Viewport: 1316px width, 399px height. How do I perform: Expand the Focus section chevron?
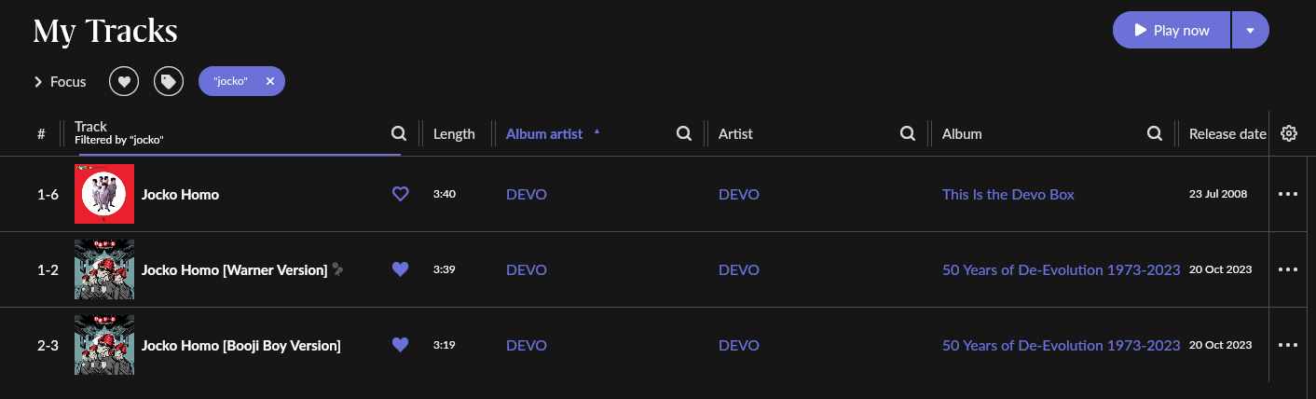[38, 82]
